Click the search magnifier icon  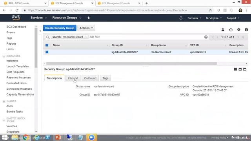(48, 37)
